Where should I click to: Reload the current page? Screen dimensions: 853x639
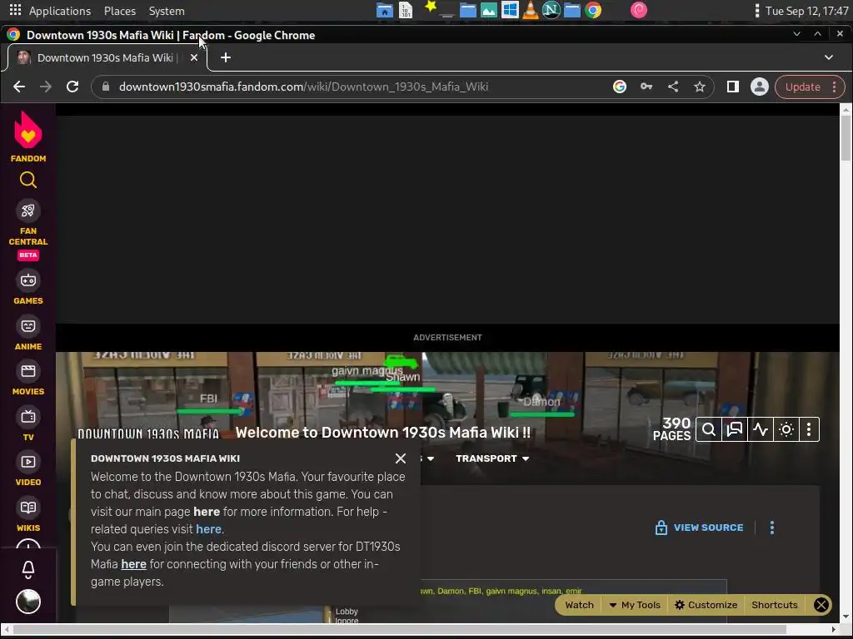click(x=72, y=87)
